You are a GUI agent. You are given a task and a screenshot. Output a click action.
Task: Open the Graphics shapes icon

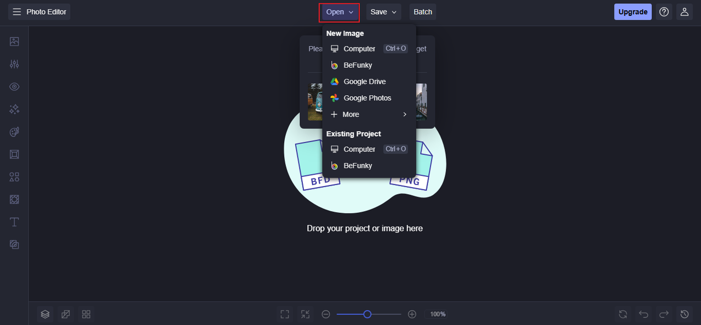click(x=14, y=177)
